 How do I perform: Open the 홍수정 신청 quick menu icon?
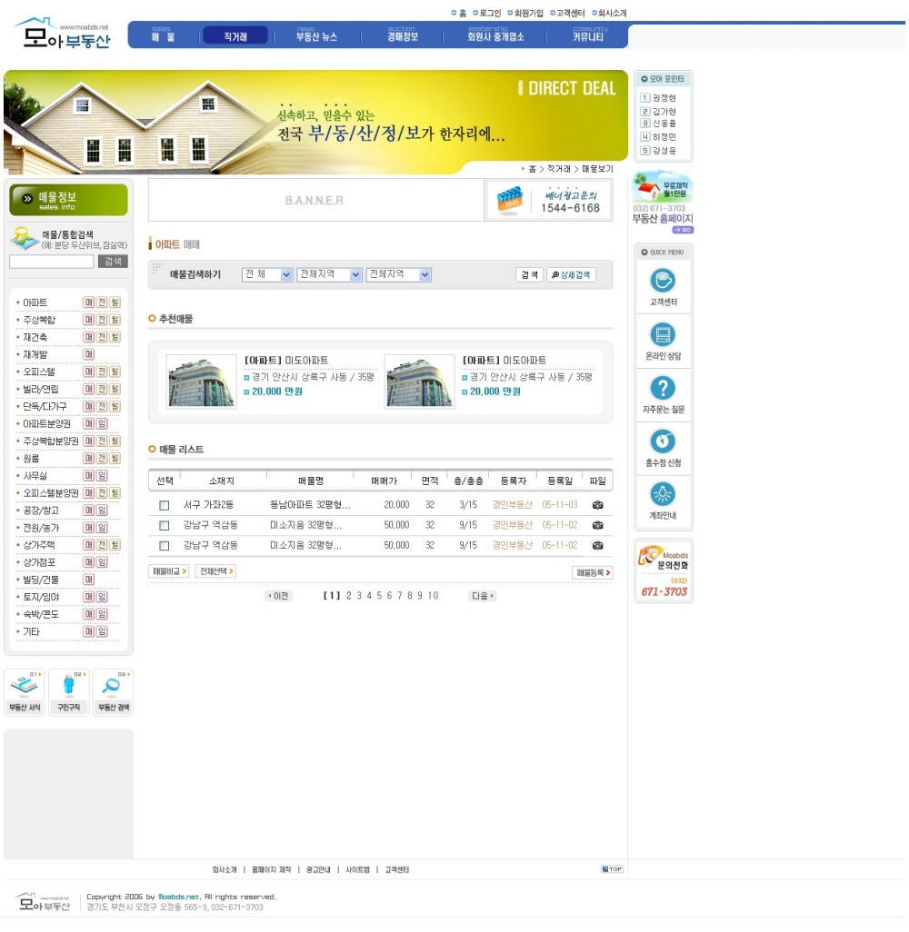663,441
